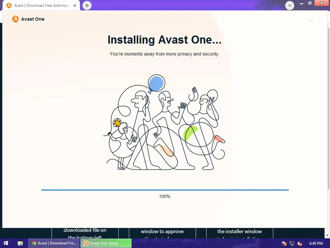The width and height of the screenshot is (330, 248).
Task: Switch to Chrome Avast window in taskbar
Action: pyautogui.click(x=54, y=243)
